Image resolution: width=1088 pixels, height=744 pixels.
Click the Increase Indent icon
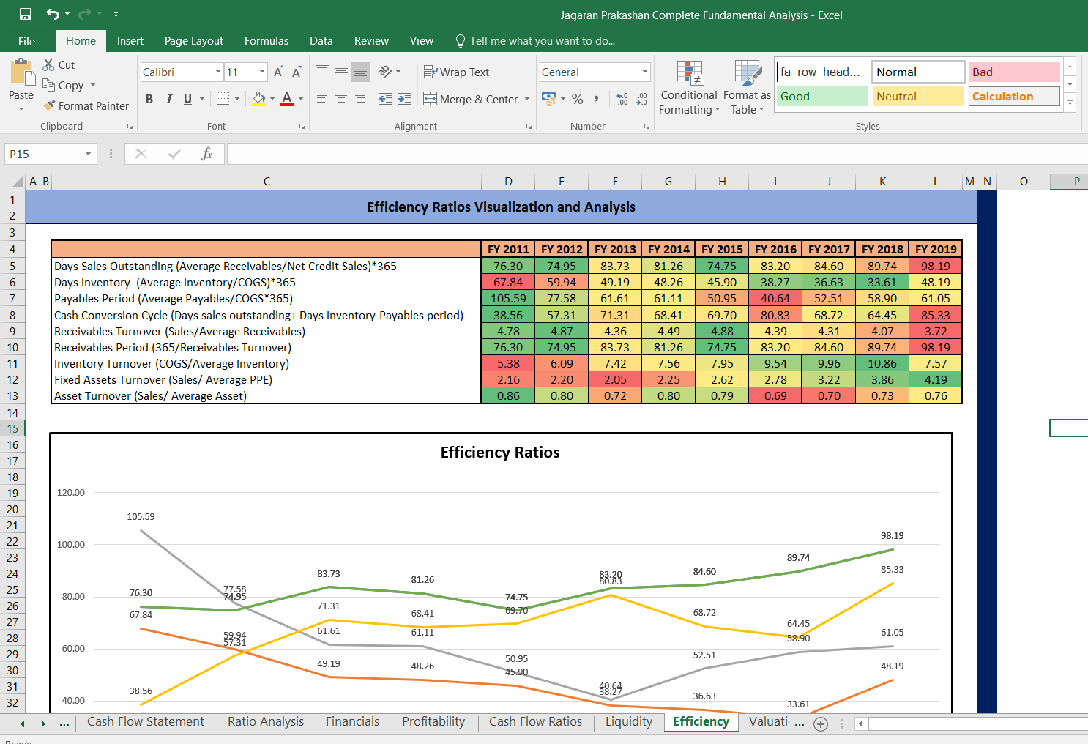tap(405, 99)
